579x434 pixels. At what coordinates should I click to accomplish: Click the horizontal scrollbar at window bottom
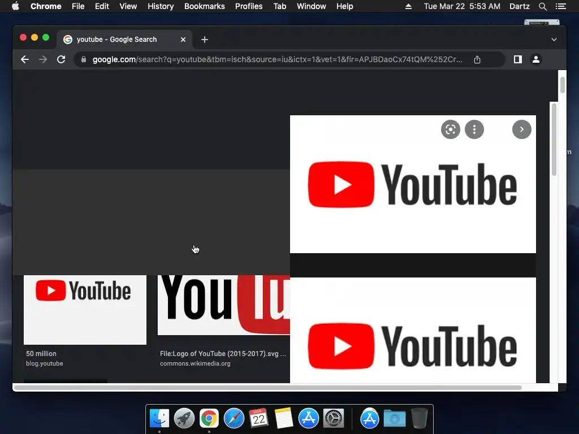267,388
